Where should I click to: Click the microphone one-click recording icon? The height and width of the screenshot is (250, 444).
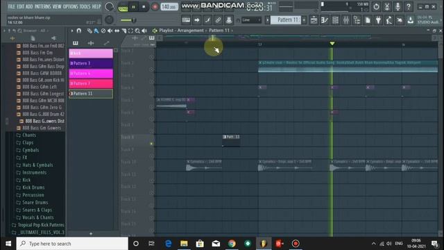(398, 6)
